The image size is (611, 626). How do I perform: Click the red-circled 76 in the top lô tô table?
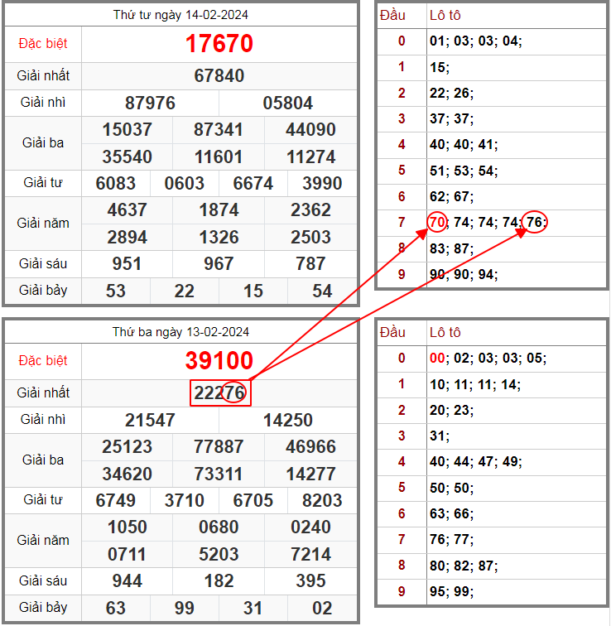535,223
